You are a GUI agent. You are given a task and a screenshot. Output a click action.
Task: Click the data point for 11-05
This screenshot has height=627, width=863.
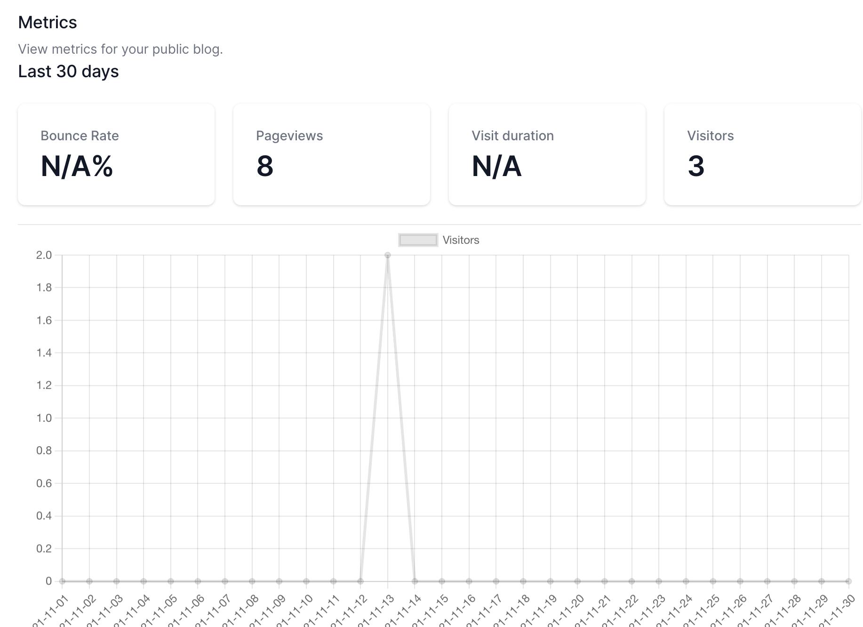171,581
